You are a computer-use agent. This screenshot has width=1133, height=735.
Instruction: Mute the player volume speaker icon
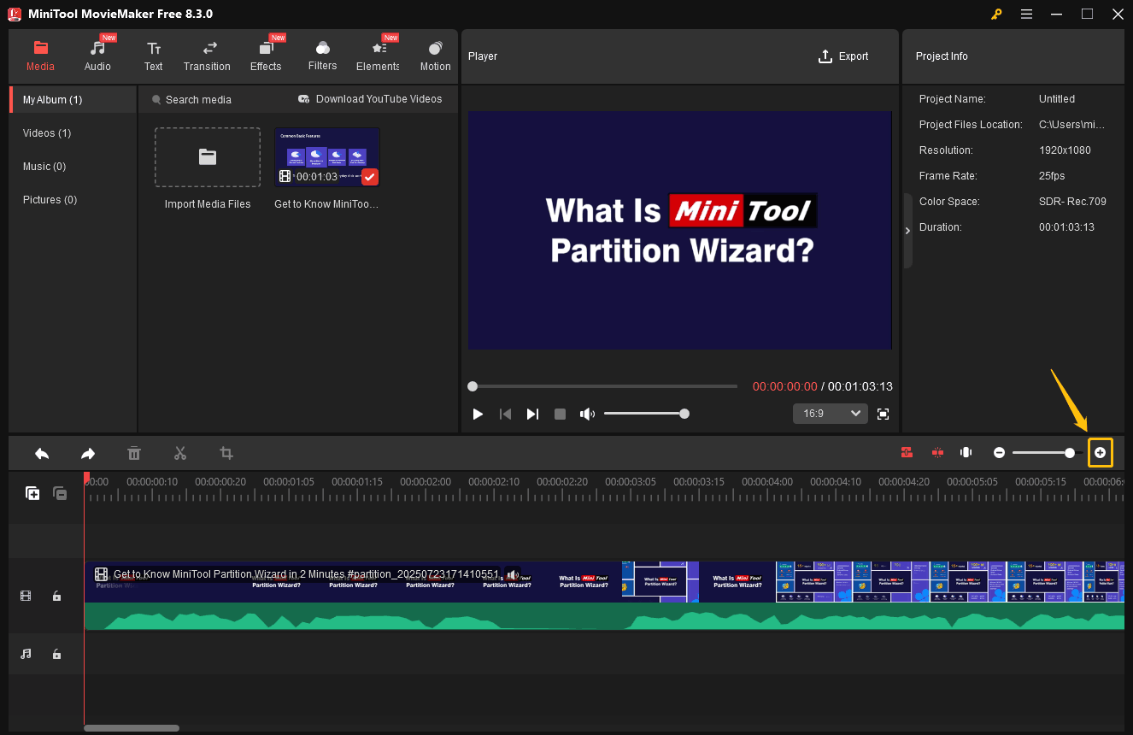587,414
